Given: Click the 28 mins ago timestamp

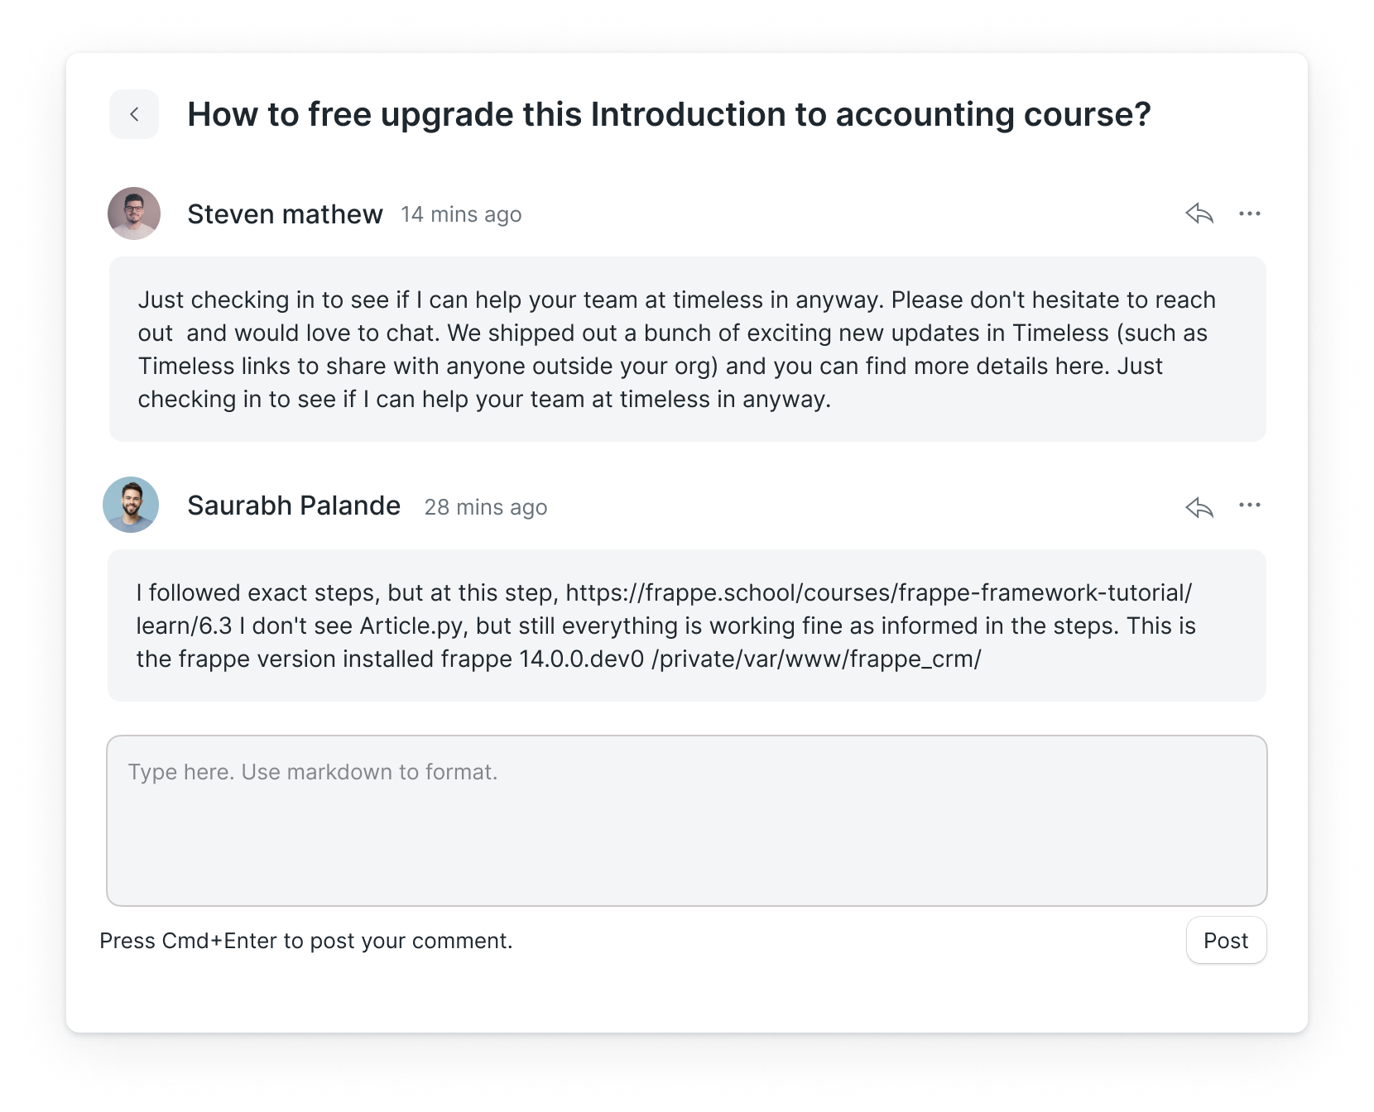Looking at the screenshot, I should coord(486,507).
